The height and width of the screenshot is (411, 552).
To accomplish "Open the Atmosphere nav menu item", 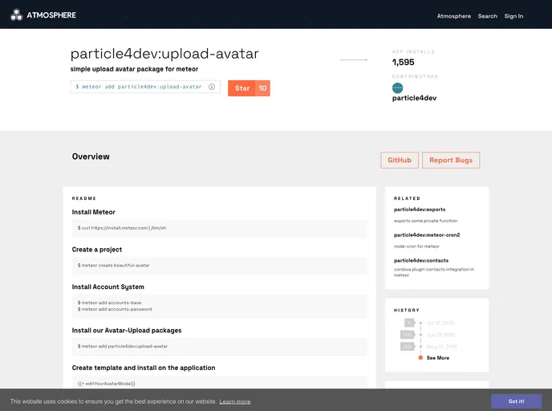I will click(x=454, y=16).
